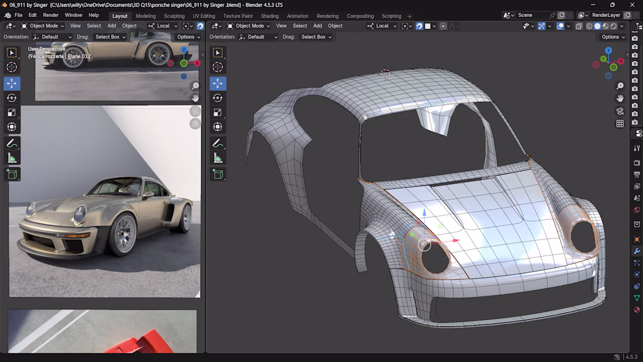Switch to the Sculpting workspace tab

tap(174, 16)
